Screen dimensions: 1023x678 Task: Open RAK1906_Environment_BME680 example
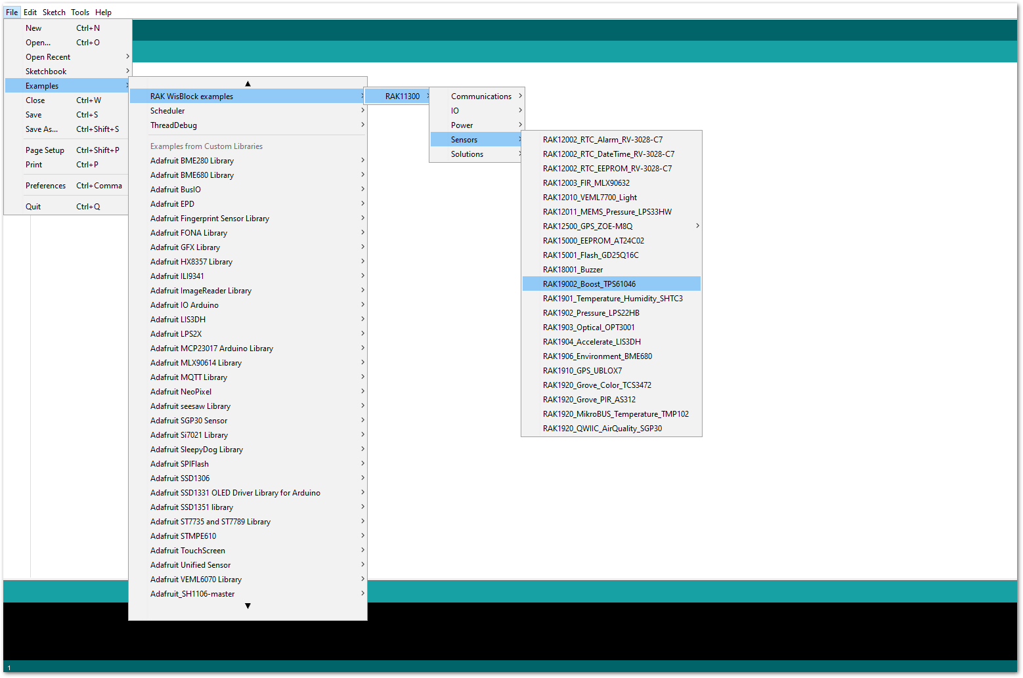click(x=611, y=356)
